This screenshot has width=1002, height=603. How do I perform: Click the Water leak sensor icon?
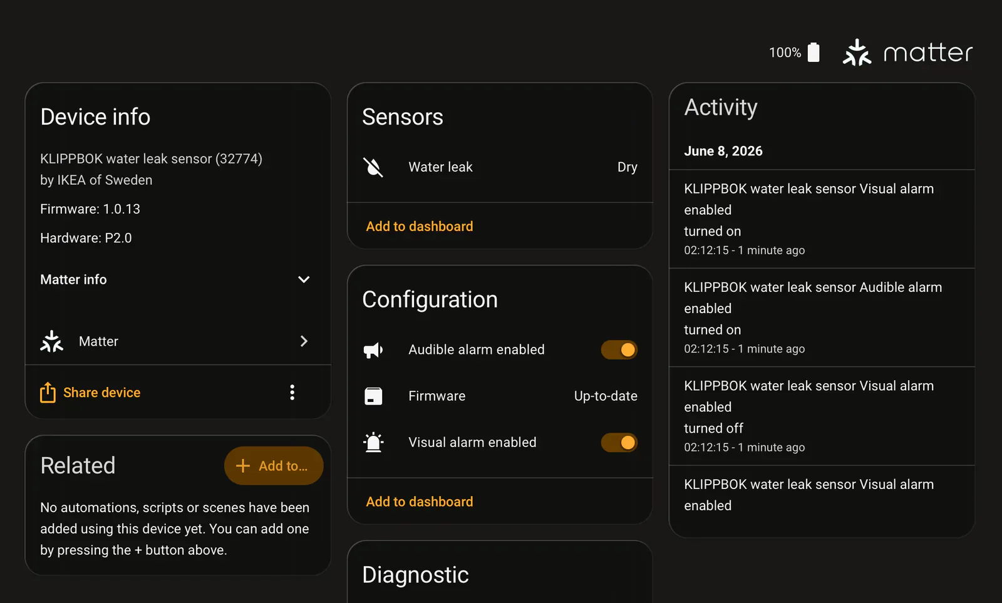(x=373, y=167)
